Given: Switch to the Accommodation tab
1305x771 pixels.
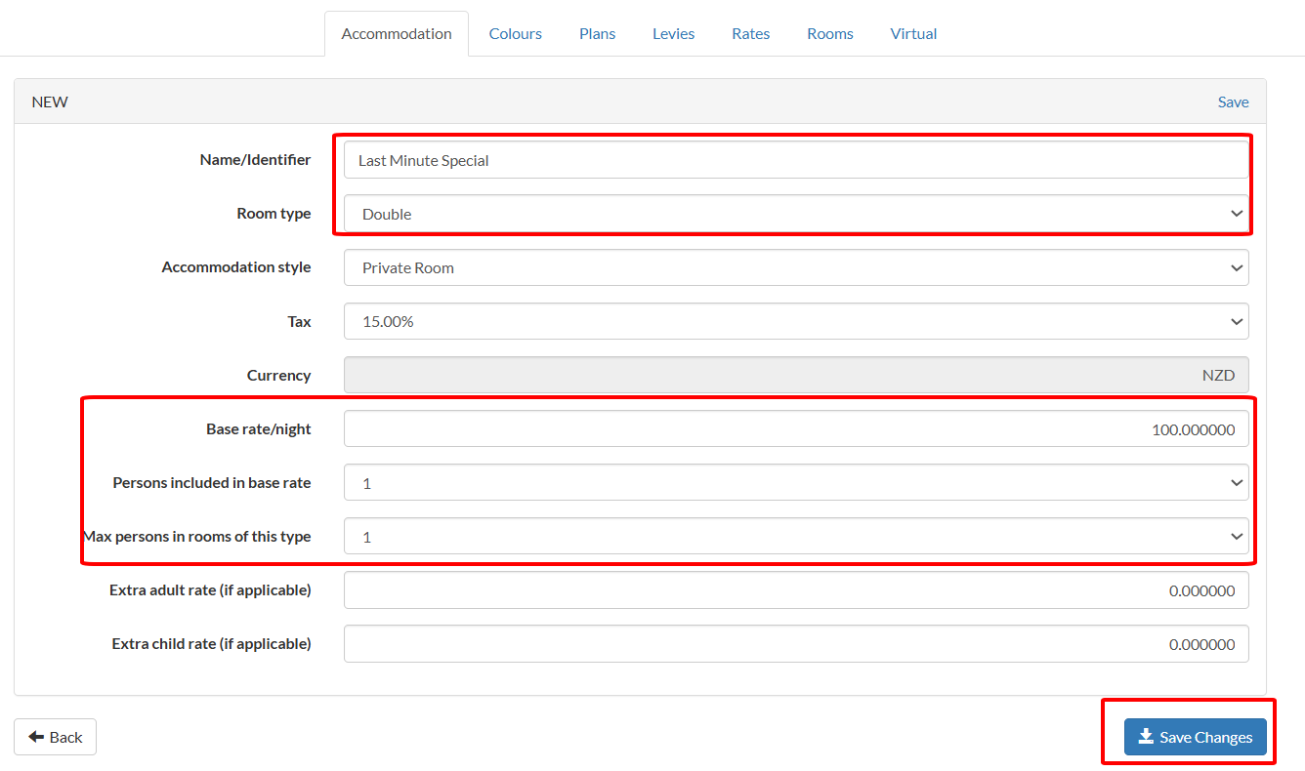Looking at the screenshot, I should (x=397, y=33).
